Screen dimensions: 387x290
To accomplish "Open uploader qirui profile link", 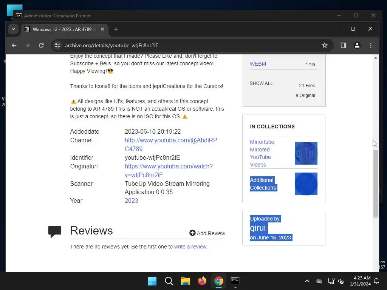I will point(258,228).
